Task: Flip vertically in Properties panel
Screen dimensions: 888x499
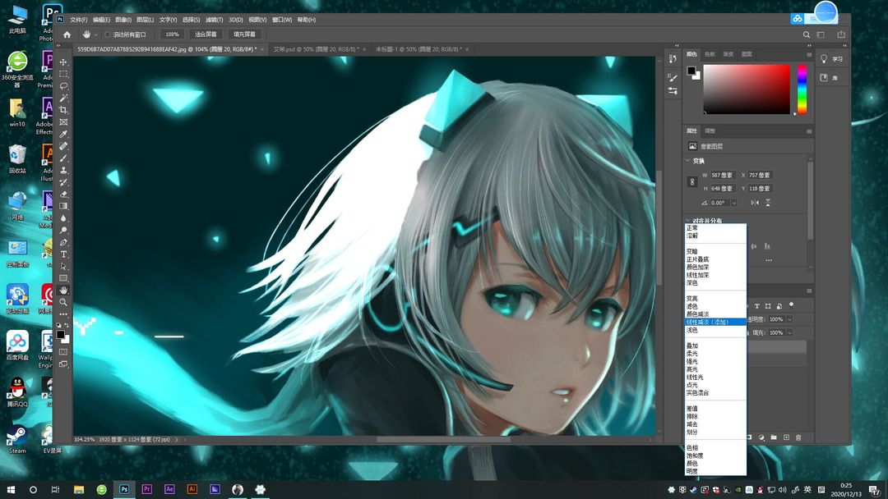Action: click(x=767, y=203)
